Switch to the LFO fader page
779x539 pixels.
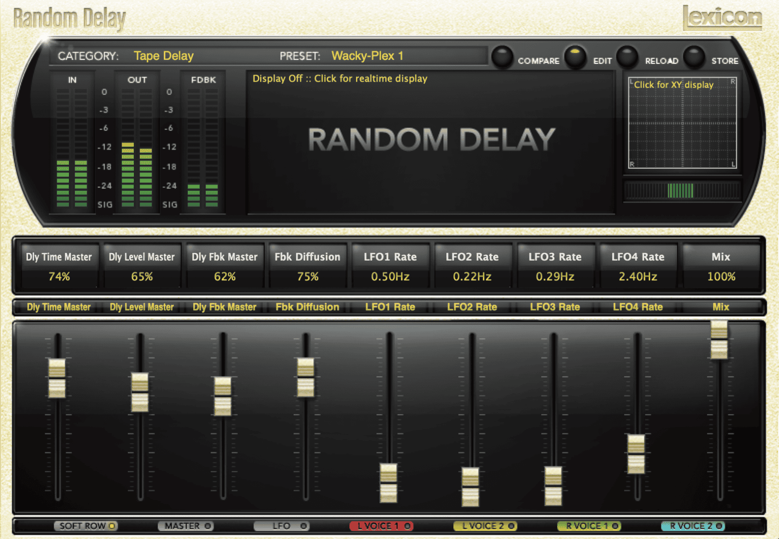282,526
